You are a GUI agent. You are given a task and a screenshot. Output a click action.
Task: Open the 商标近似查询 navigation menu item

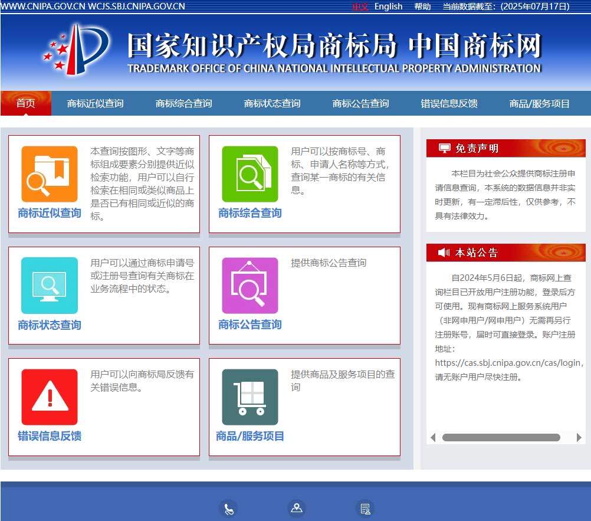click(95, 104)
